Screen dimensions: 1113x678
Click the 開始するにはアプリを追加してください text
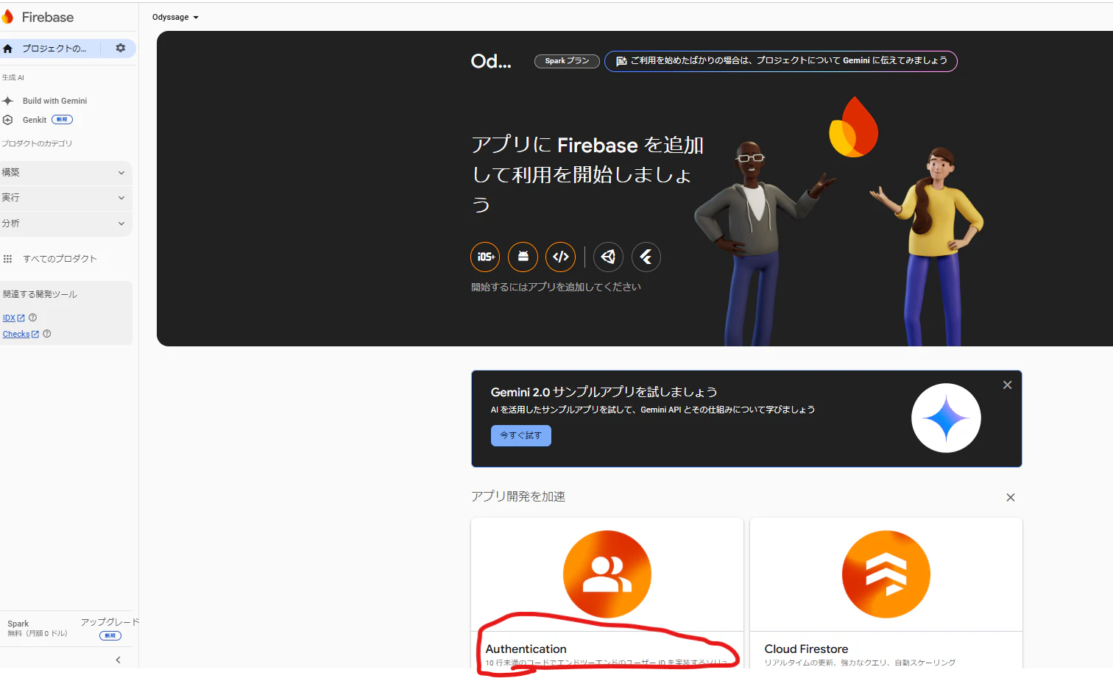point(556,287)
